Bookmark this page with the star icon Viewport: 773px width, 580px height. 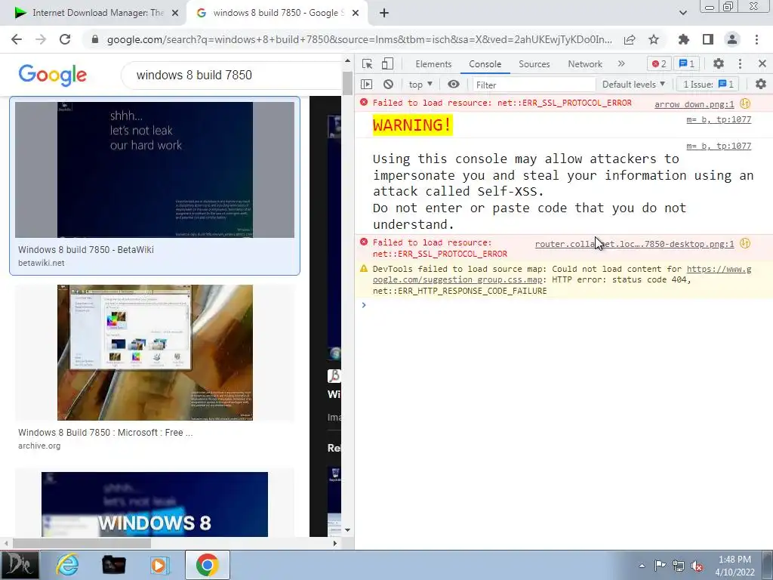coord(654,39)
